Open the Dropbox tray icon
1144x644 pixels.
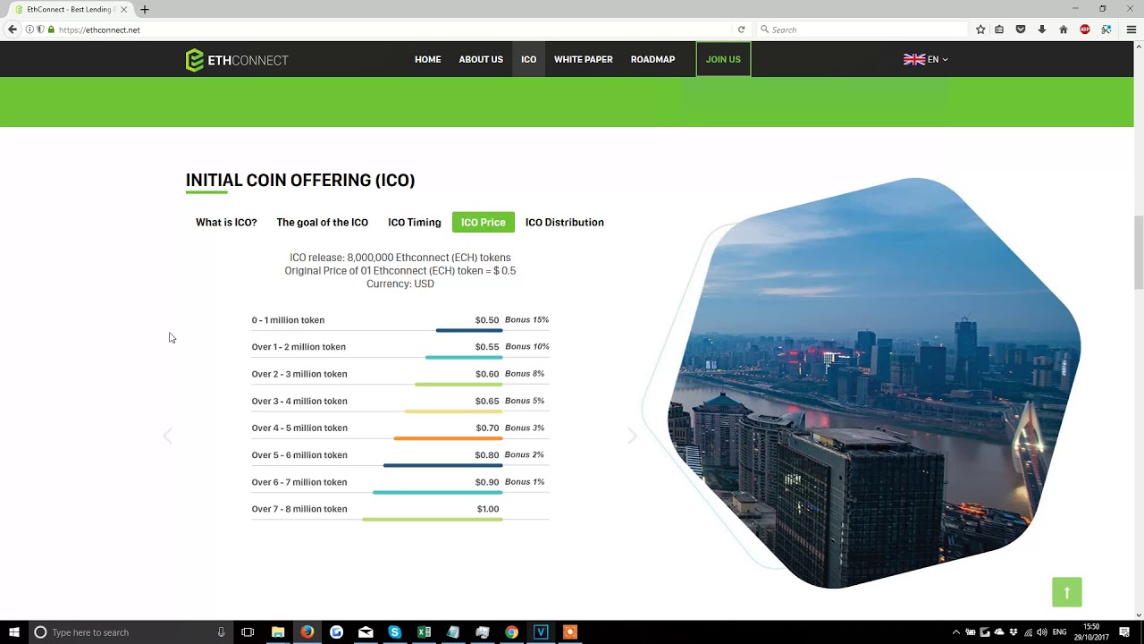[1014, 632]
